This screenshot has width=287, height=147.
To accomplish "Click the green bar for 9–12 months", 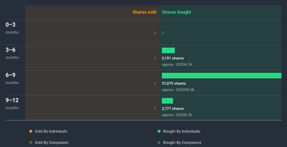I will tap(167, 101).
